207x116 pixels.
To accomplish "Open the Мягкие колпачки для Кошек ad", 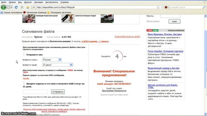I will (x=163, y=86).
